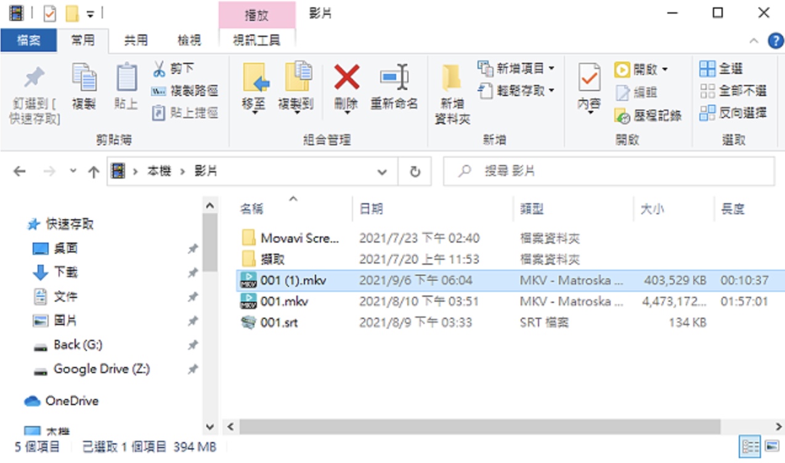The image size is (785, 463).
Task: Open the Share (共用) ribbon tab
Action: click(136, 41)
